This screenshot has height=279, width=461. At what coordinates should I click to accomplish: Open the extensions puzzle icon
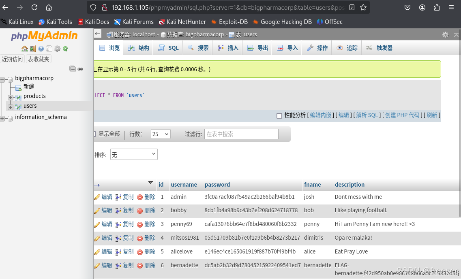(437, 7)
